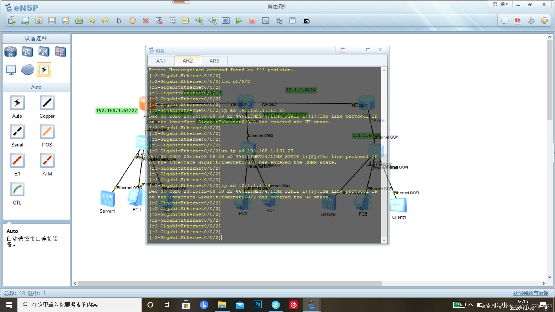This screenshot has width=555, height=312.
Task: Click the print icon in toolbar
Action: pos(79,21)
